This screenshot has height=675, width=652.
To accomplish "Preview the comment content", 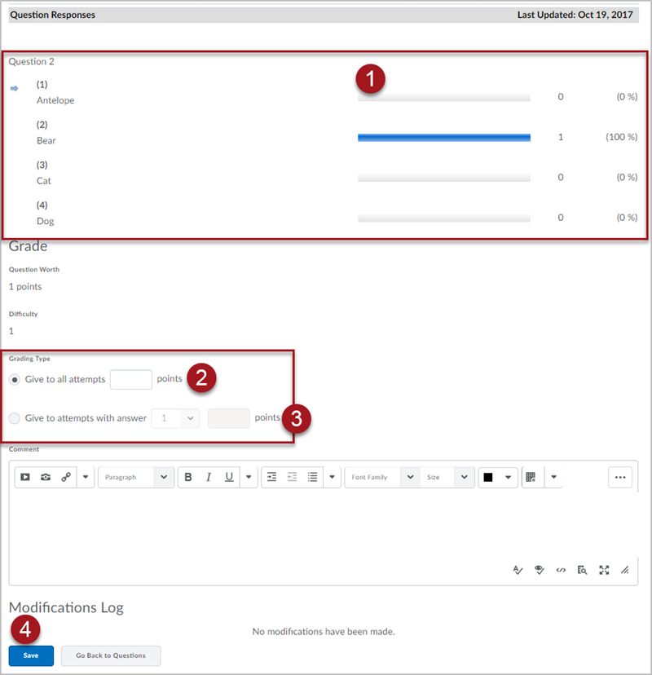I will [582, 571].
